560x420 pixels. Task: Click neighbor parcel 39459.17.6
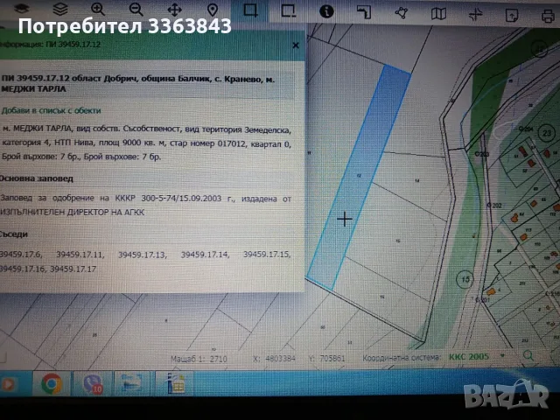point(21,255)
